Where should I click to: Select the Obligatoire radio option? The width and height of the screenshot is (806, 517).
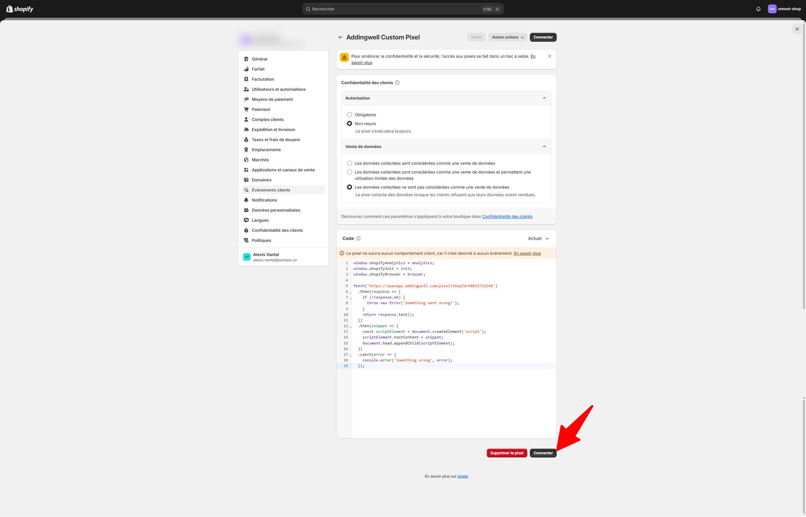click(x=349, y=115)
